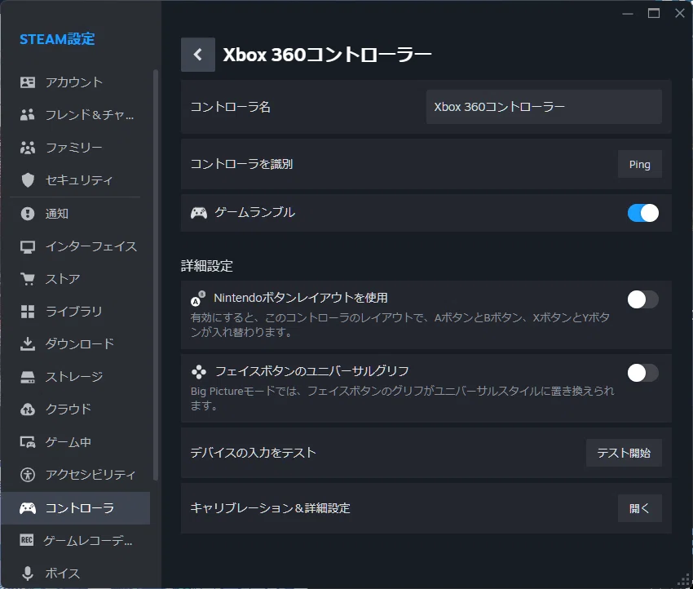
Task: Switch to the ダウンロード settings label
Action: (80, 344)
